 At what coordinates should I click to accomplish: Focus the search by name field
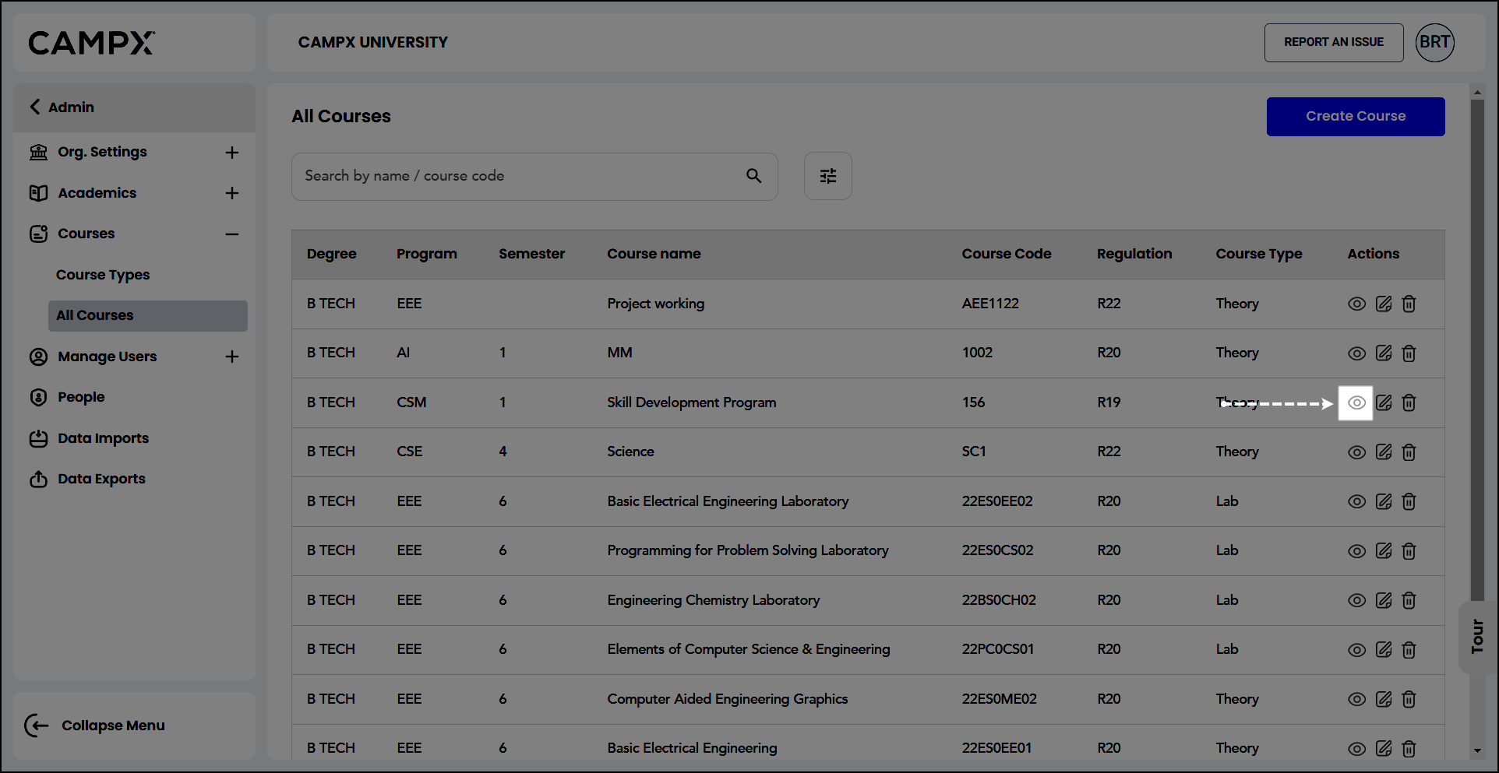534,176
